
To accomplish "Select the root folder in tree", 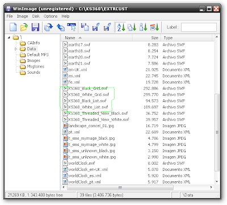I will [x=17, y=37].
